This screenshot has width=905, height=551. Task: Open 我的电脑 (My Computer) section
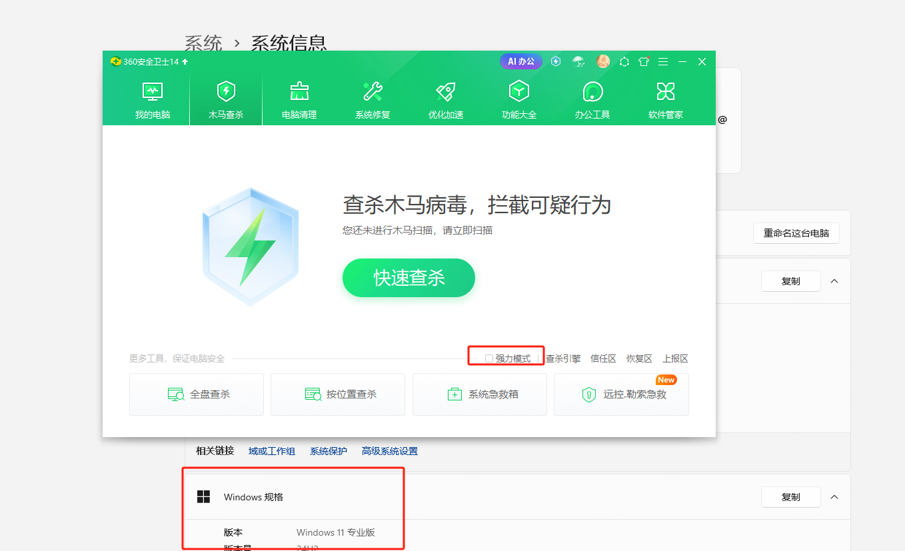pyautogui.click(x=153, y=100)
